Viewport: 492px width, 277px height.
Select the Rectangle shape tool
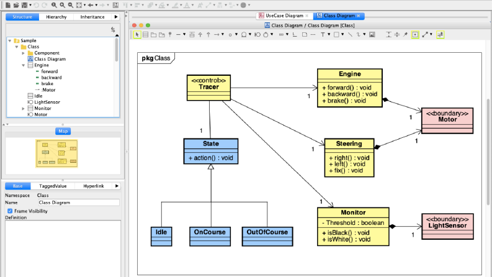[336, 35]
